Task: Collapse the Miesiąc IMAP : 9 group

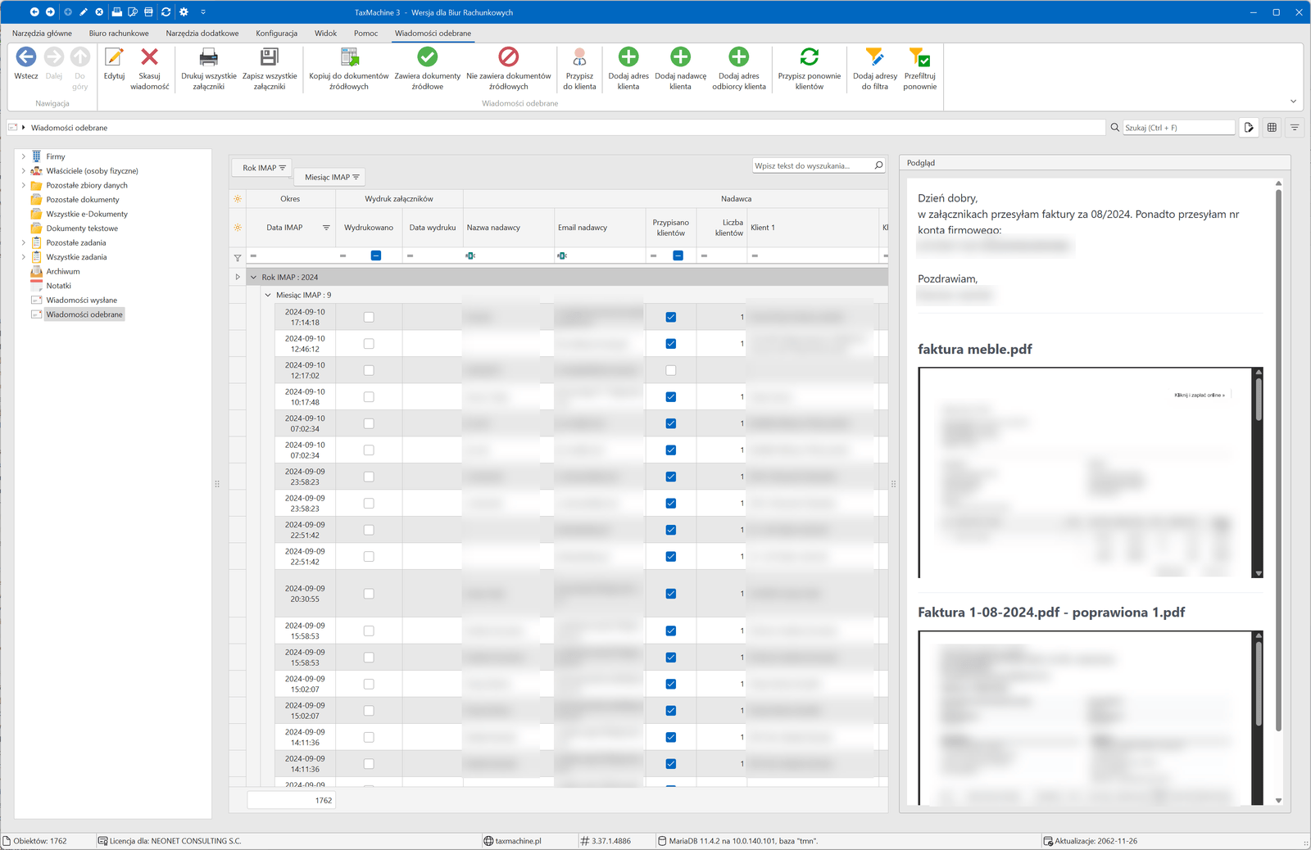Action: click(268, 295)
